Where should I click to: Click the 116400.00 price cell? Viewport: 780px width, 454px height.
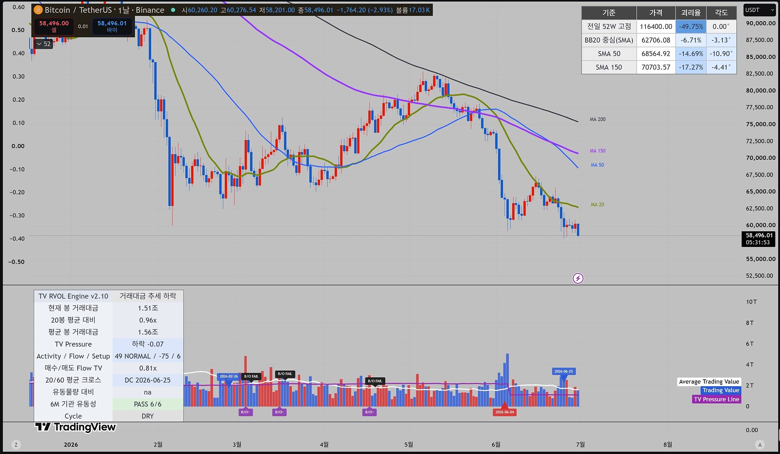coord(656,26)
